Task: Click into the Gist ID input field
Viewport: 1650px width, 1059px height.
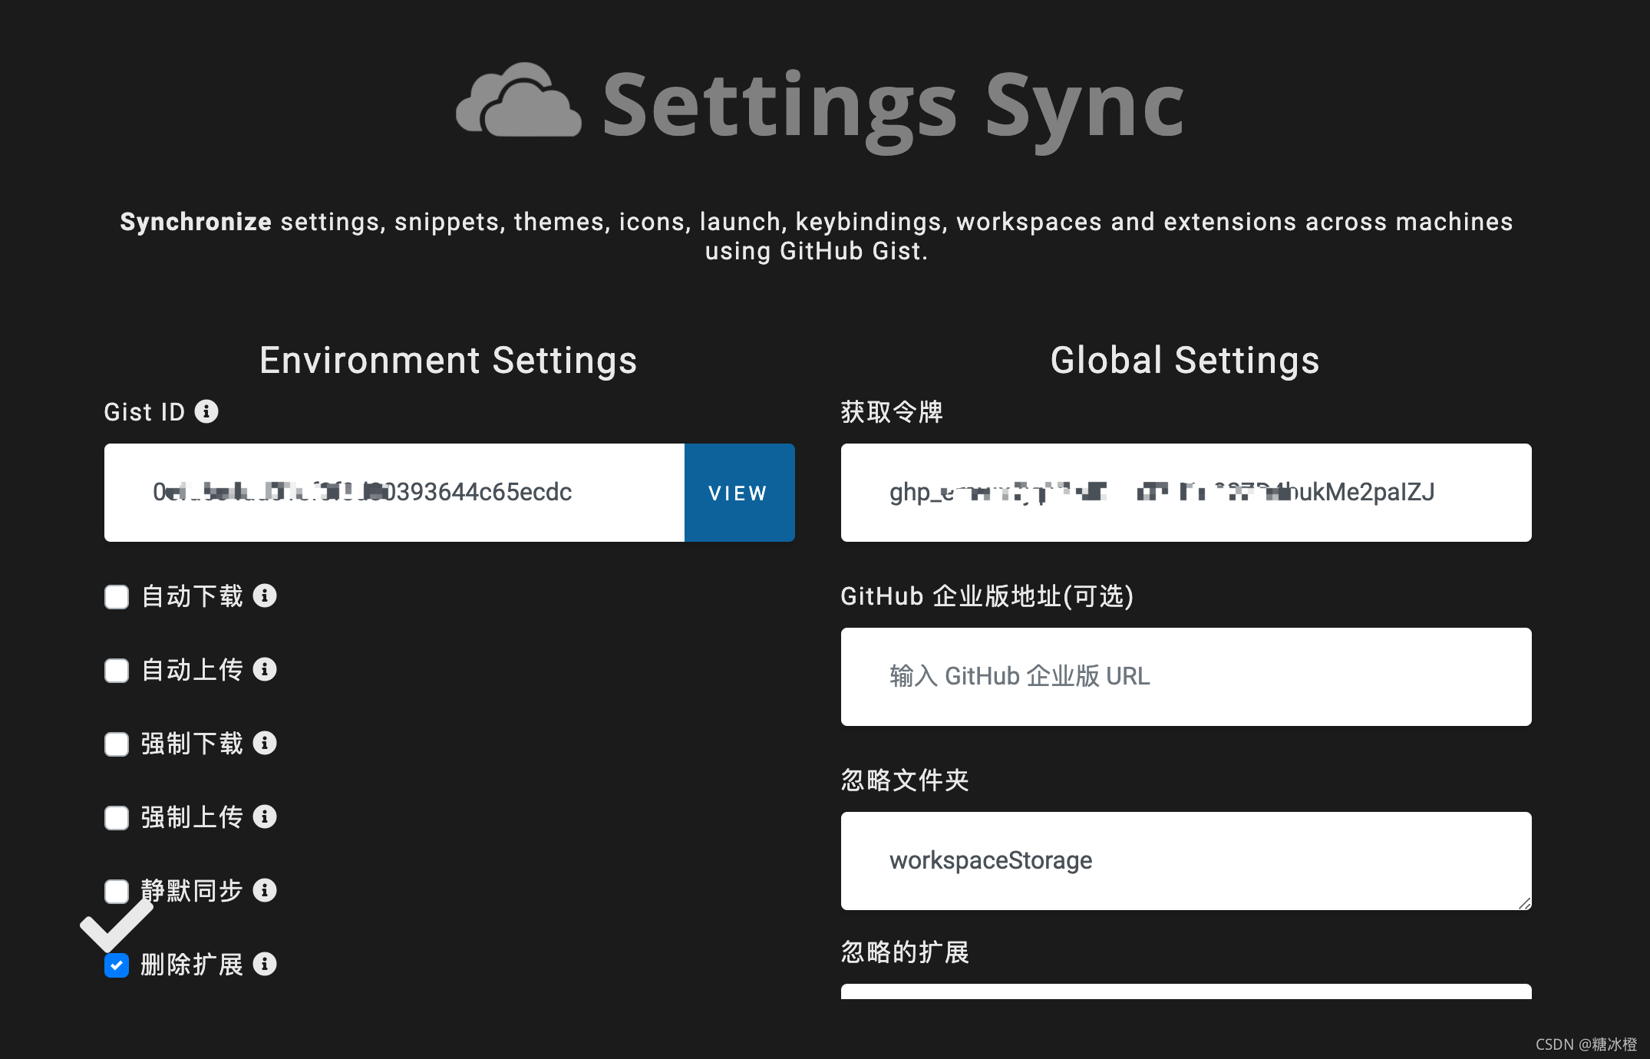Action: coord(394,493)
